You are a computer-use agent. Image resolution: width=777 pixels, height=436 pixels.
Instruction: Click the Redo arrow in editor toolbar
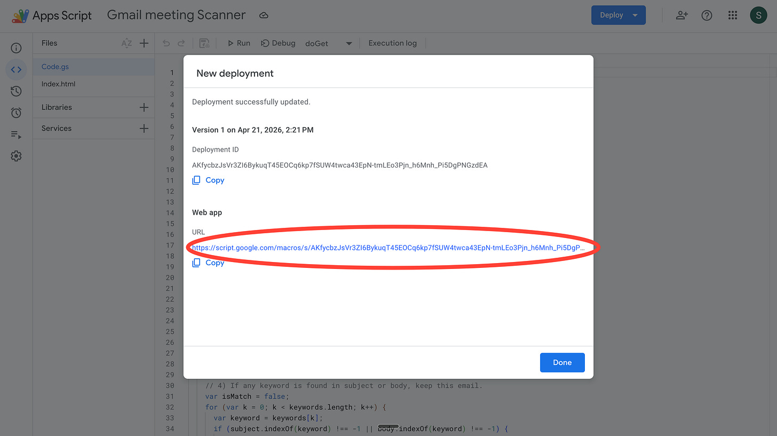pyautogui.click(x=181, y=43)
